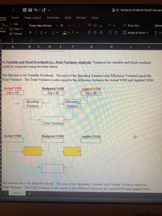Click the Paste clipboard icon
This screenshot has height=216, width=162.
(2, 26)
